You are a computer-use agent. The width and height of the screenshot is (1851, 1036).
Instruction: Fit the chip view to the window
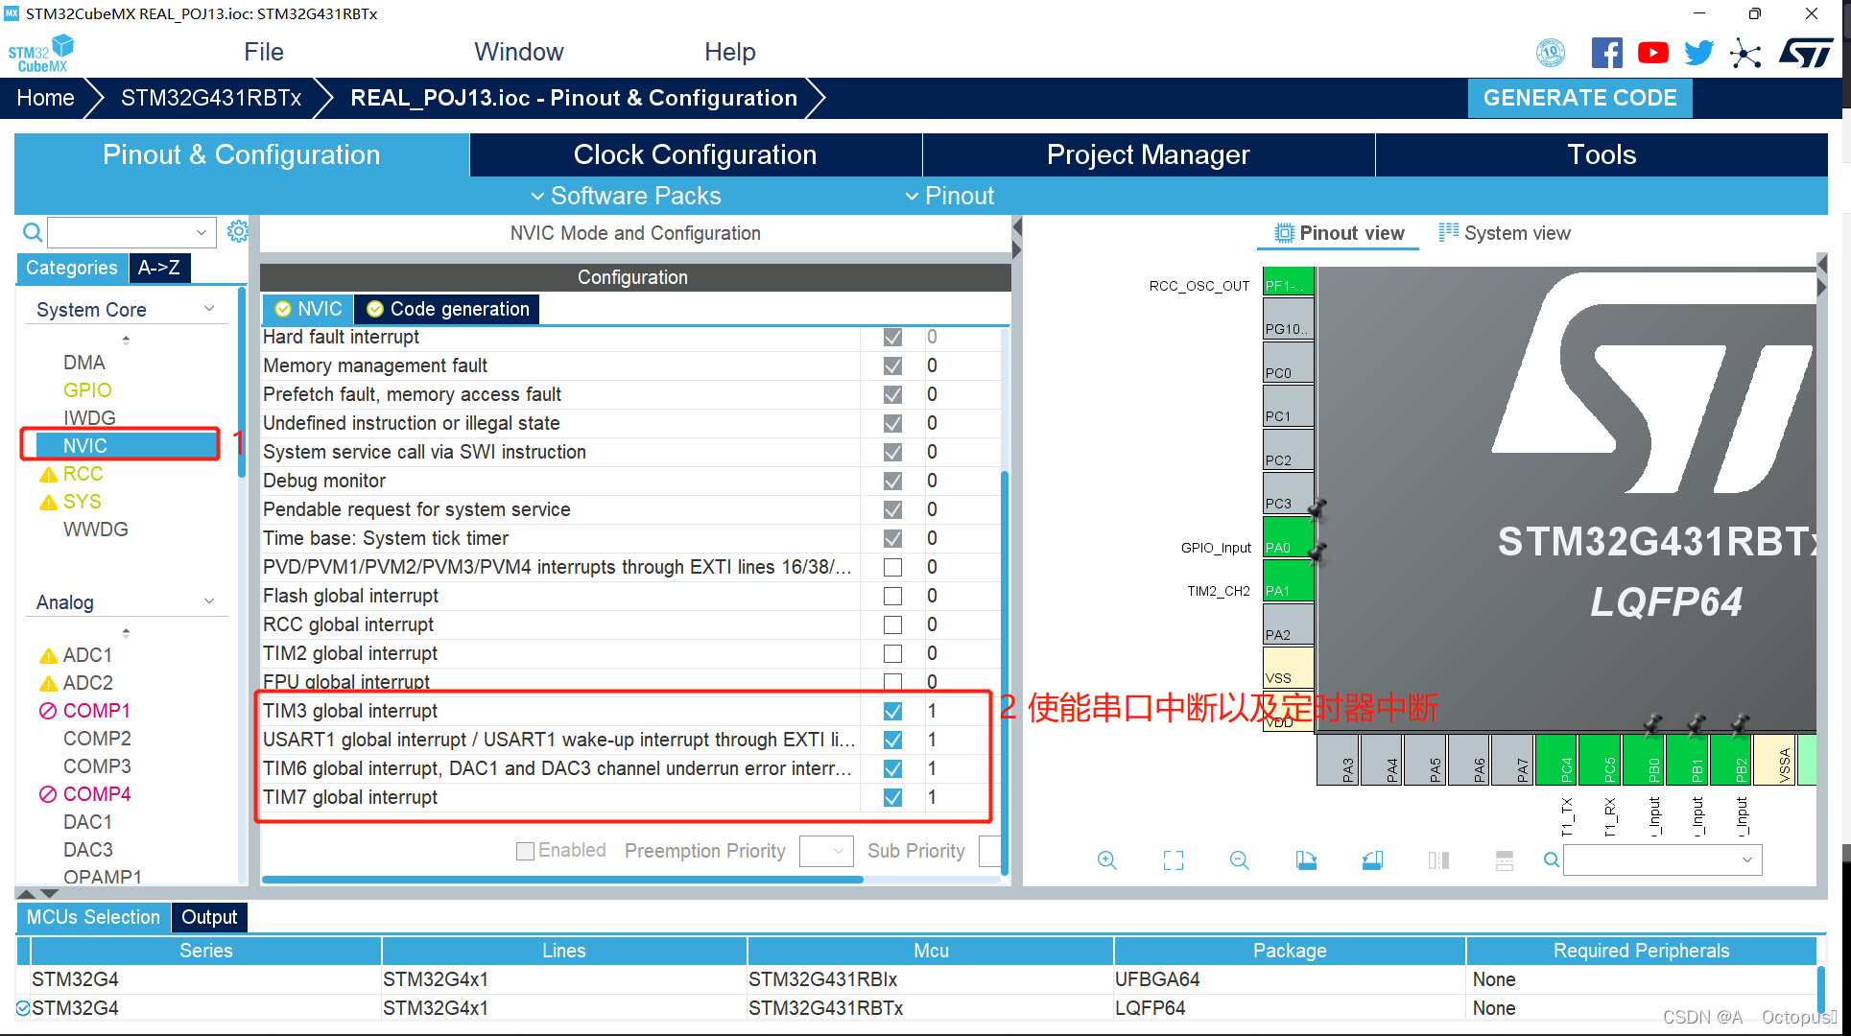[x=1174, y=859]
